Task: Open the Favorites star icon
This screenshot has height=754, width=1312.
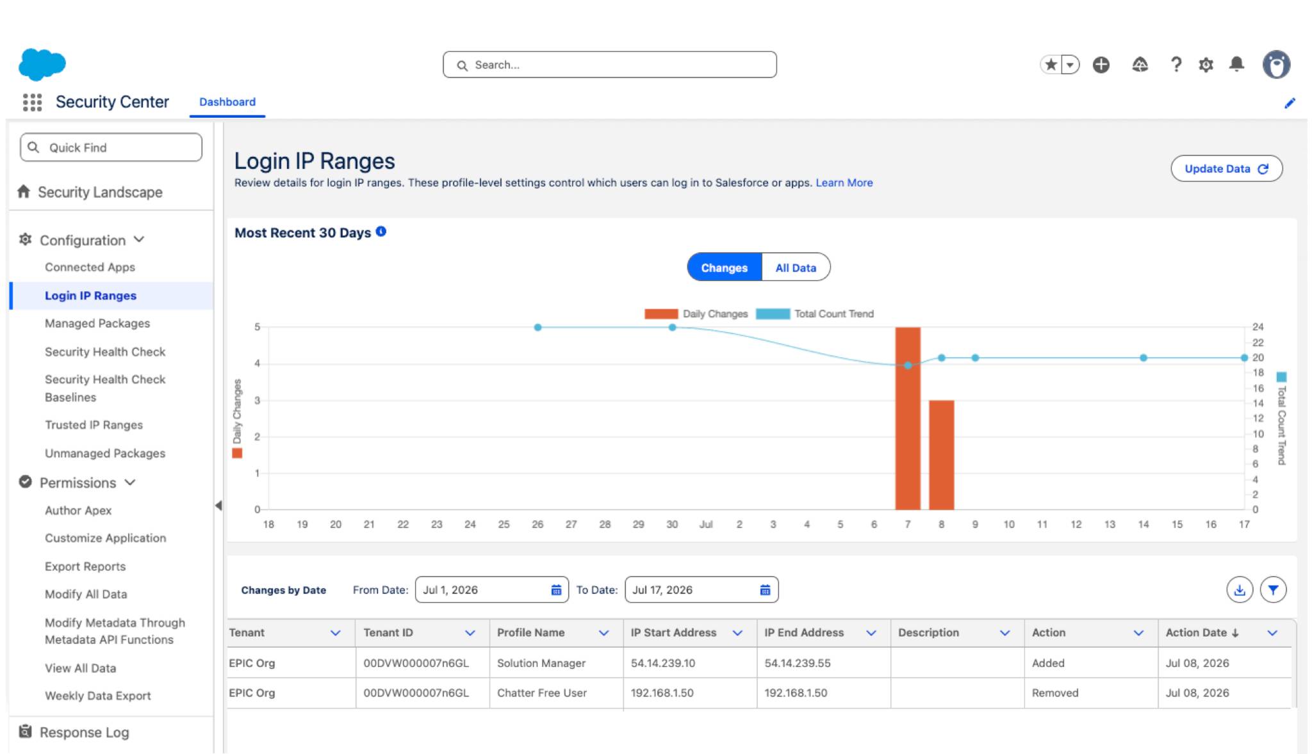Action: coord(1051,65)
